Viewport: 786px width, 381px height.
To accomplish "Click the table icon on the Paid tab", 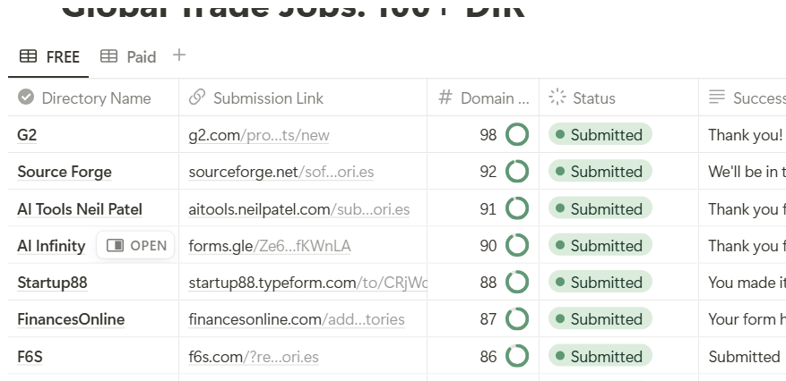I will coord(108,56).
